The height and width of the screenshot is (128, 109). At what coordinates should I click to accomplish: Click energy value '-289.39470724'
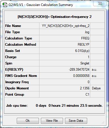click(79, 70)
